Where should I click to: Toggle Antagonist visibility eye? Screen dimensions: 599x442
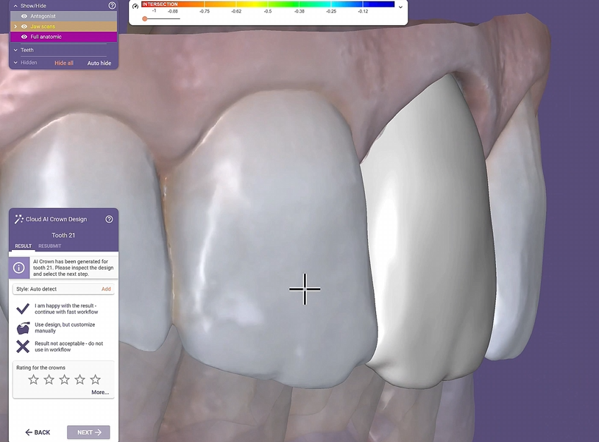pyautogui.click(x=24, y=16)
